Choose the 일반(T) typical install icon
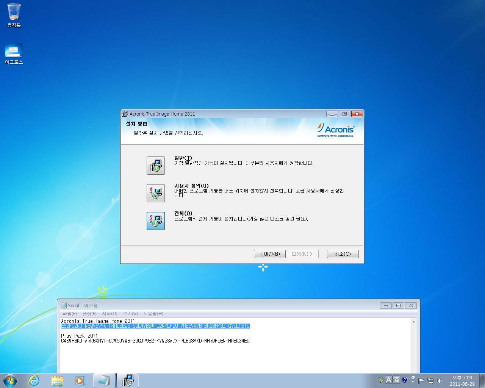 click(x=156, y=166)
